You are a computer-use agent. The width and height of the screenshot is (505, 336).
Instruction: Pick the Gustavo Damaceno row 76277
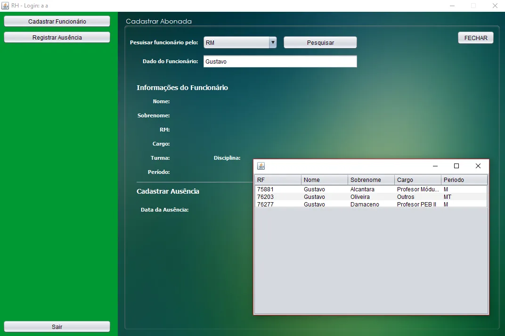click(x=370, y=205)
